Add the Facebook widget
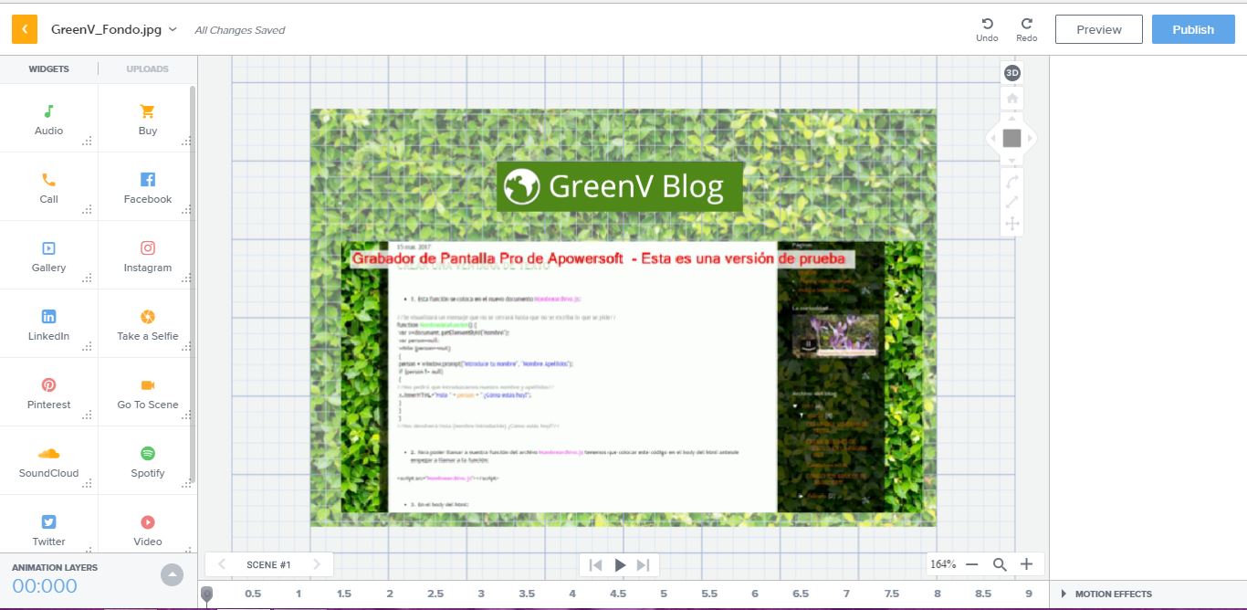1247x610 pixels. click(x=147, y=187)
